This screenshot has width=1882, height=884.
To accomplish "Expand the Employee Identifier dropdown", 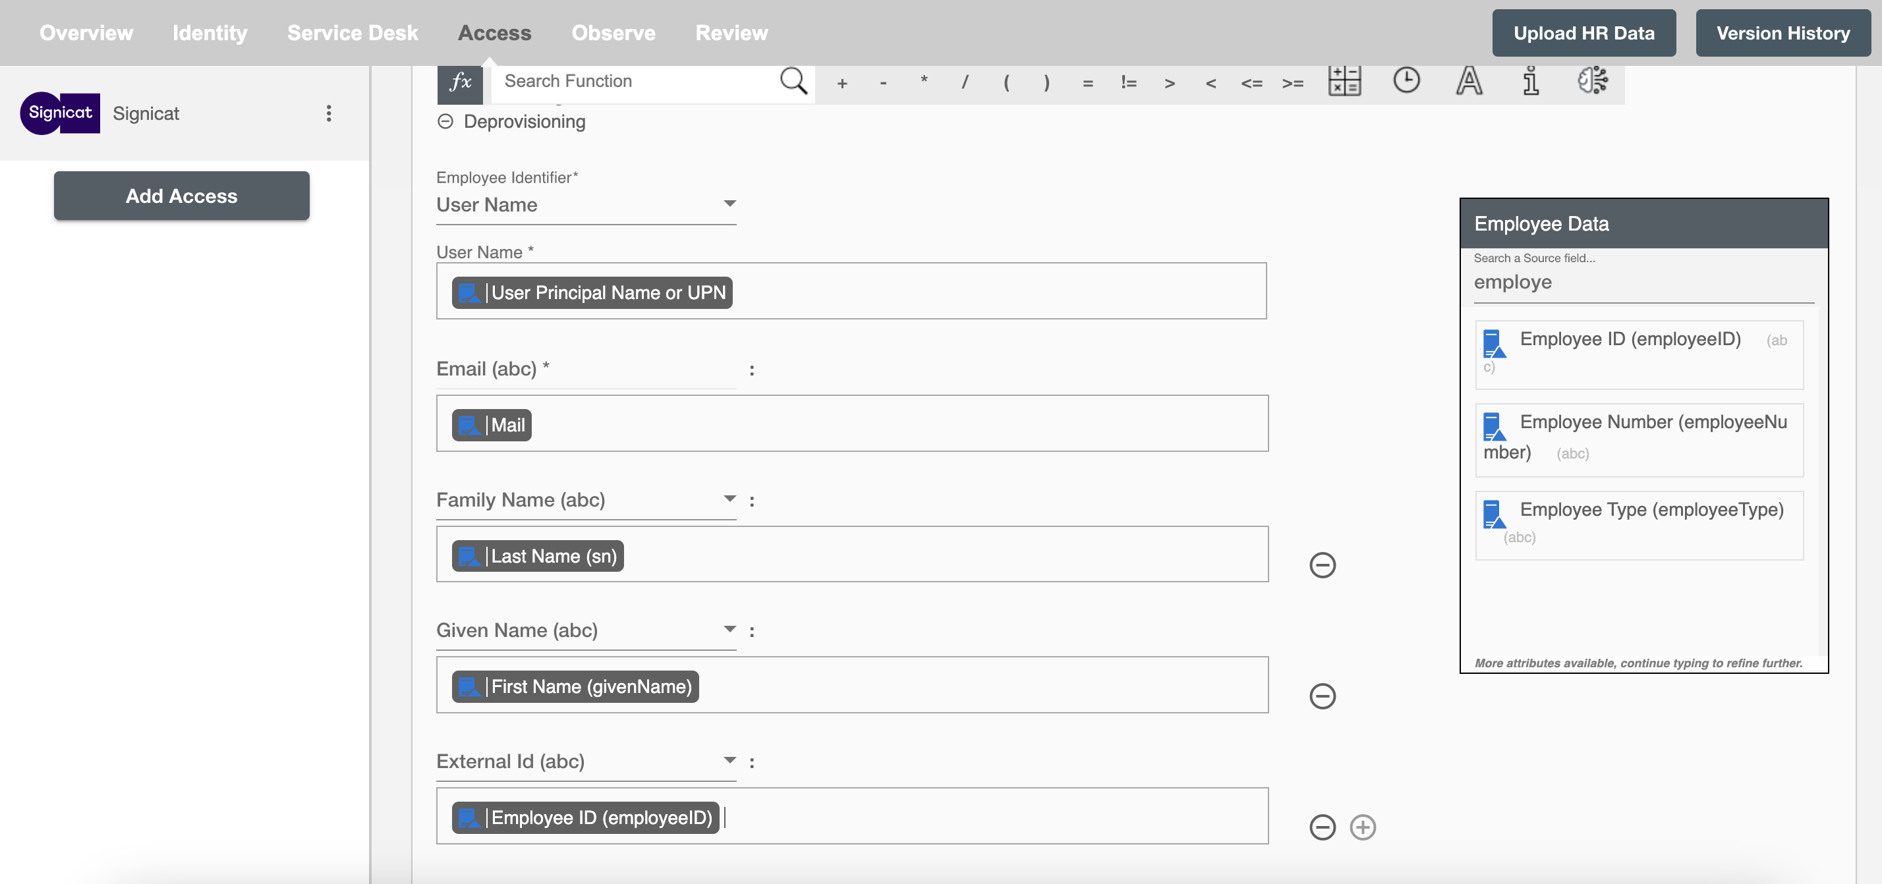I will pos(729,203).
